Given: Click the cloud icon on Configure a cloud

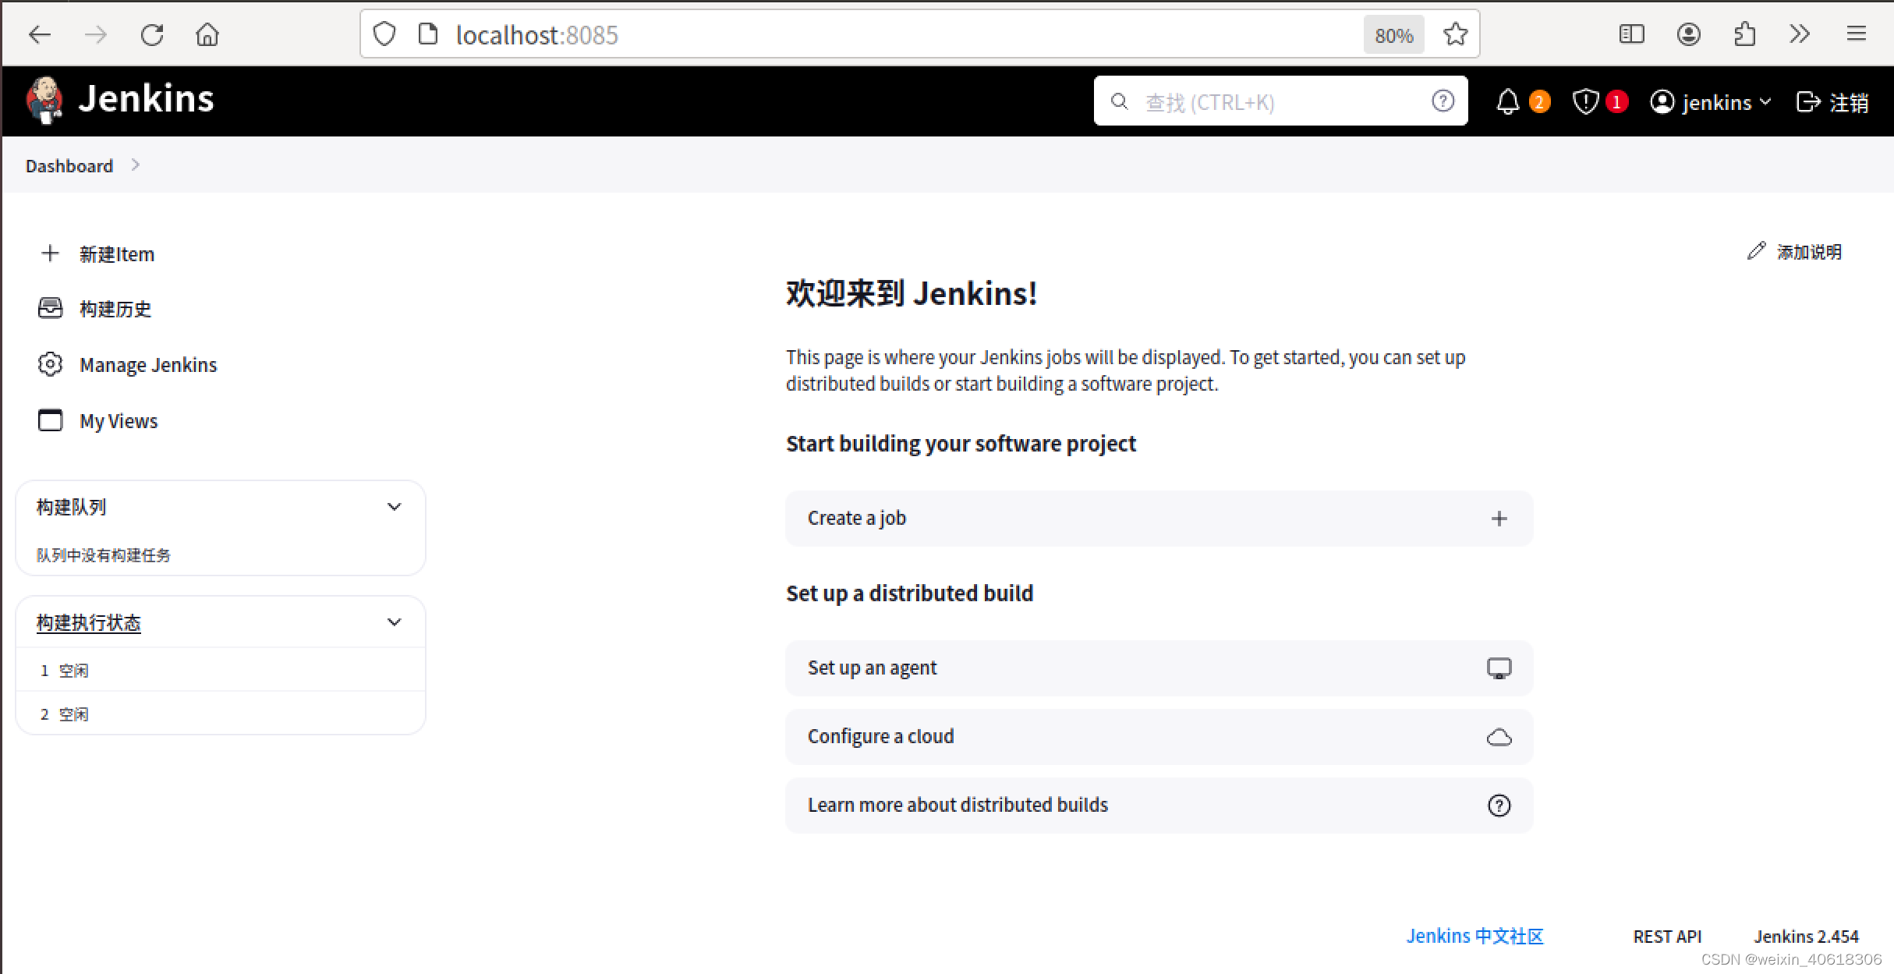Looking at the screenshot, I should [1499, 737].
